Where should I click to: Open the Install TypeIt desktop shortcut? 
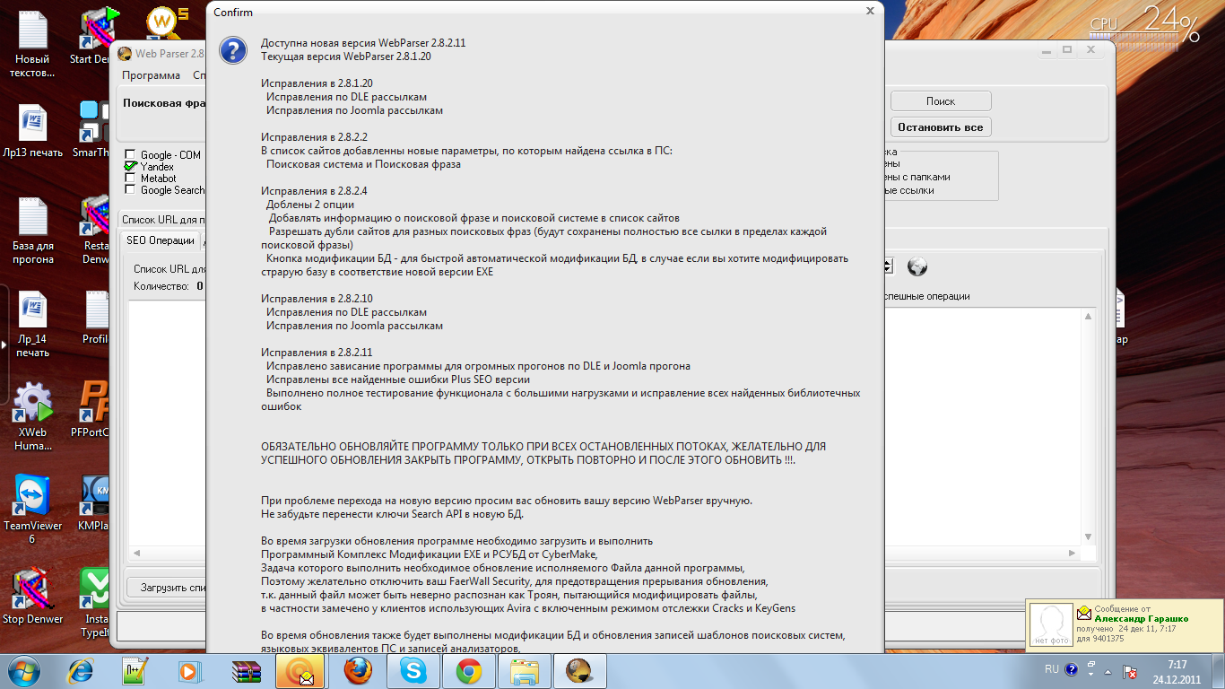click(x=94, y=603)
